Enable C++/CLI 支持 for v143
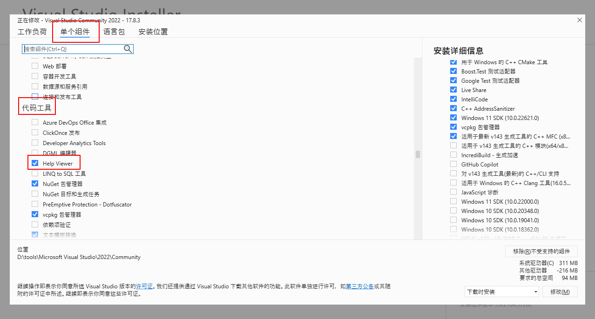The height and width of the screenshot is (319, 595). click(453, 173)
